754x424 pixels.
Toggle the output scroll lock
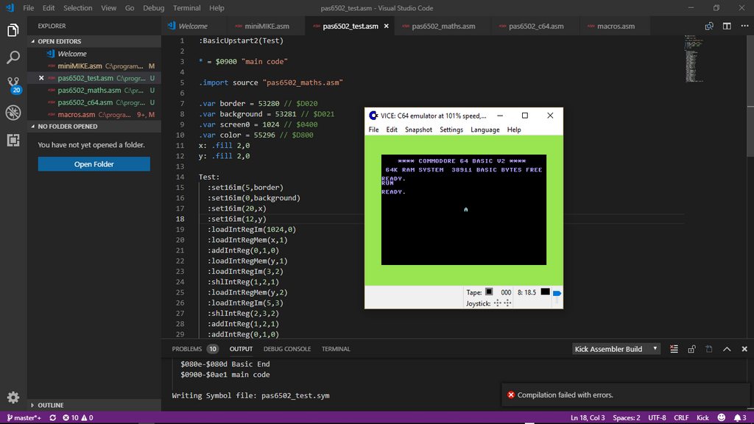(x=691, y=349)
